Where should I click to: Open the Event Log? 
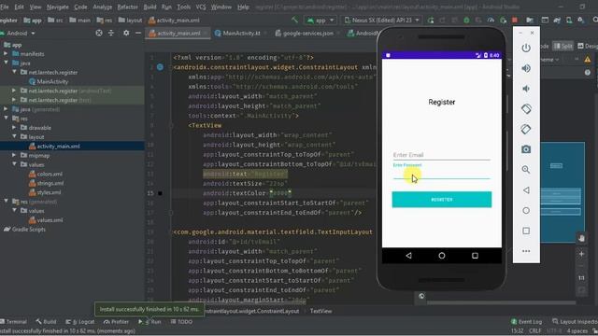click(526, 321)
